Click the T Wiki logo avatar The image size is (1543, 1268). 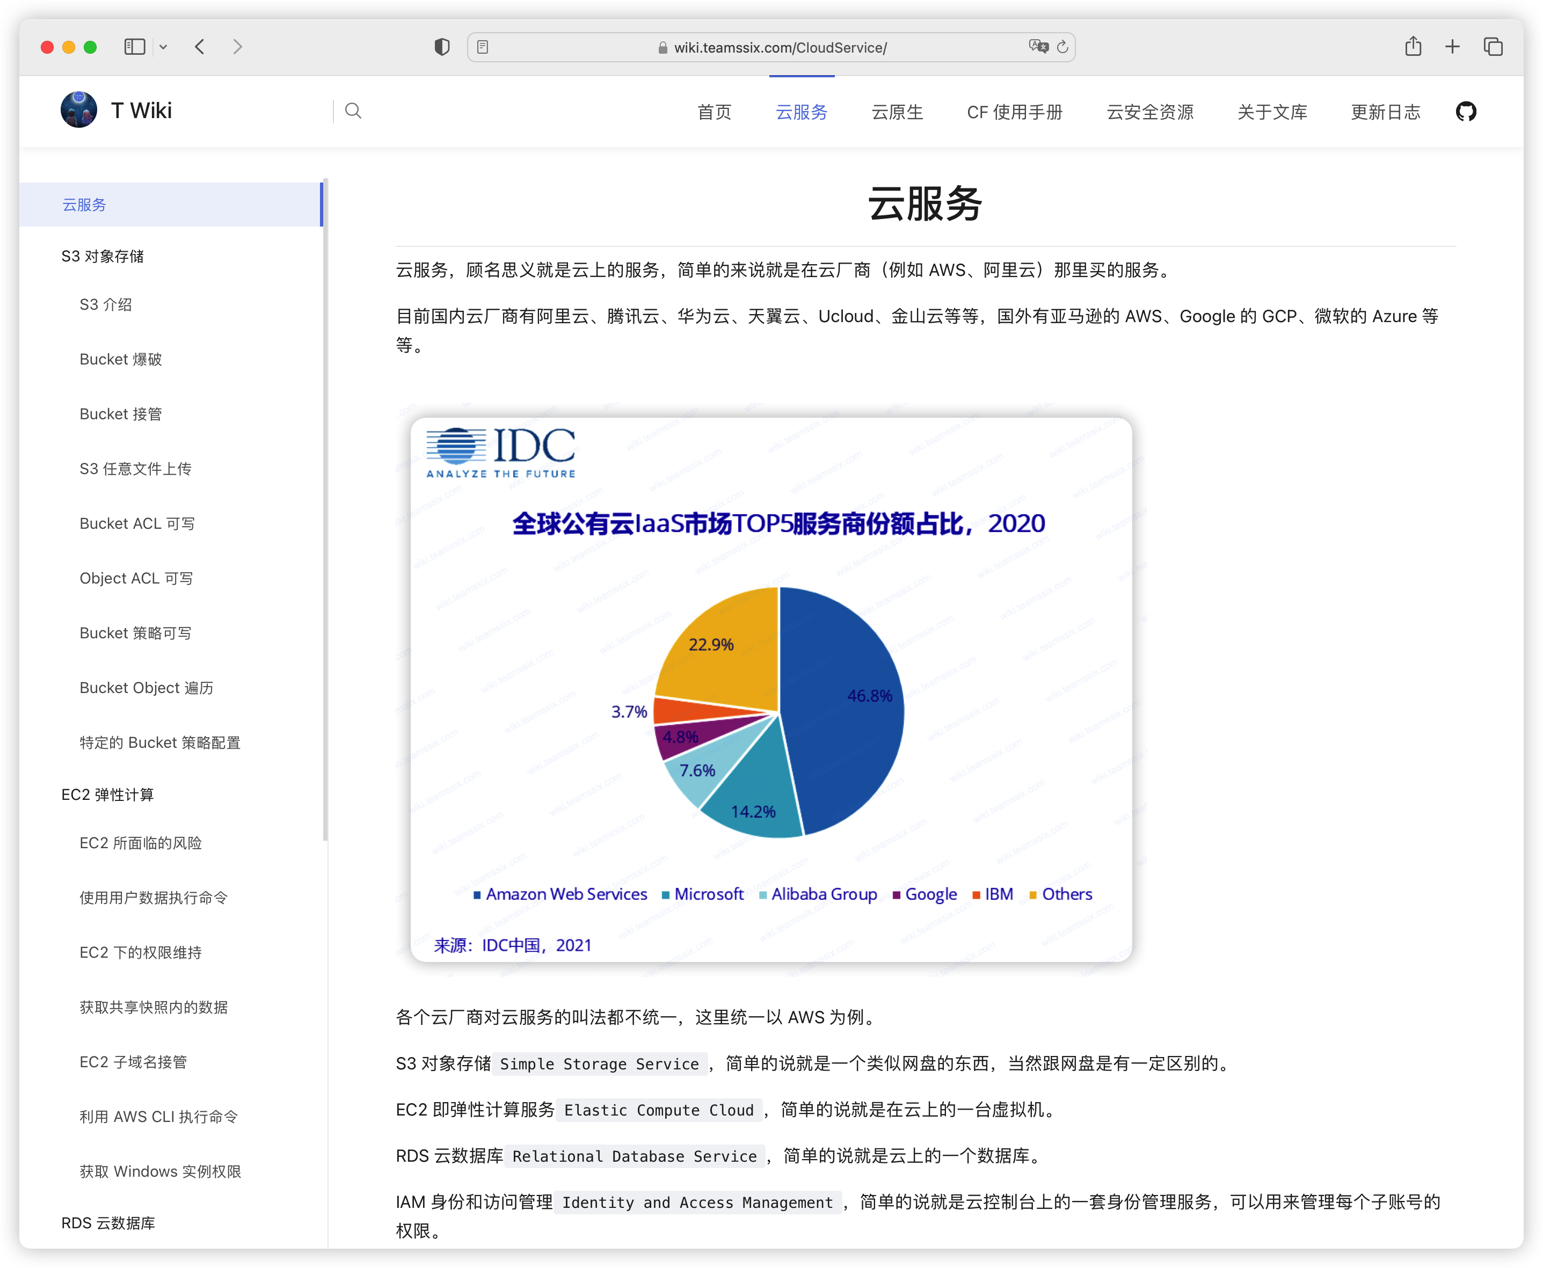[x=79, y=110]
